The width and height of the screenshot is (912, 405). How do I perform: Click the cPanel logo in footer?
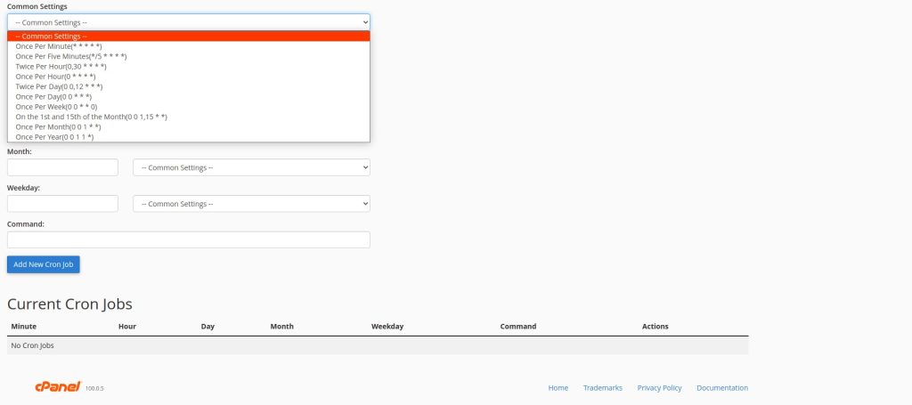[58, 387]
